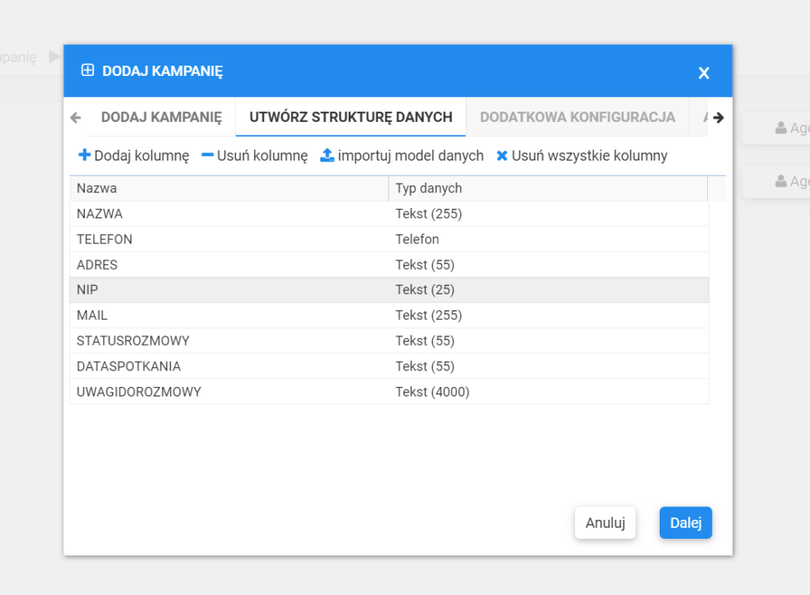Open the Dodatkowa konfiguracja tab
Viewport: 810px width, 595px height.
coord(577,117)
